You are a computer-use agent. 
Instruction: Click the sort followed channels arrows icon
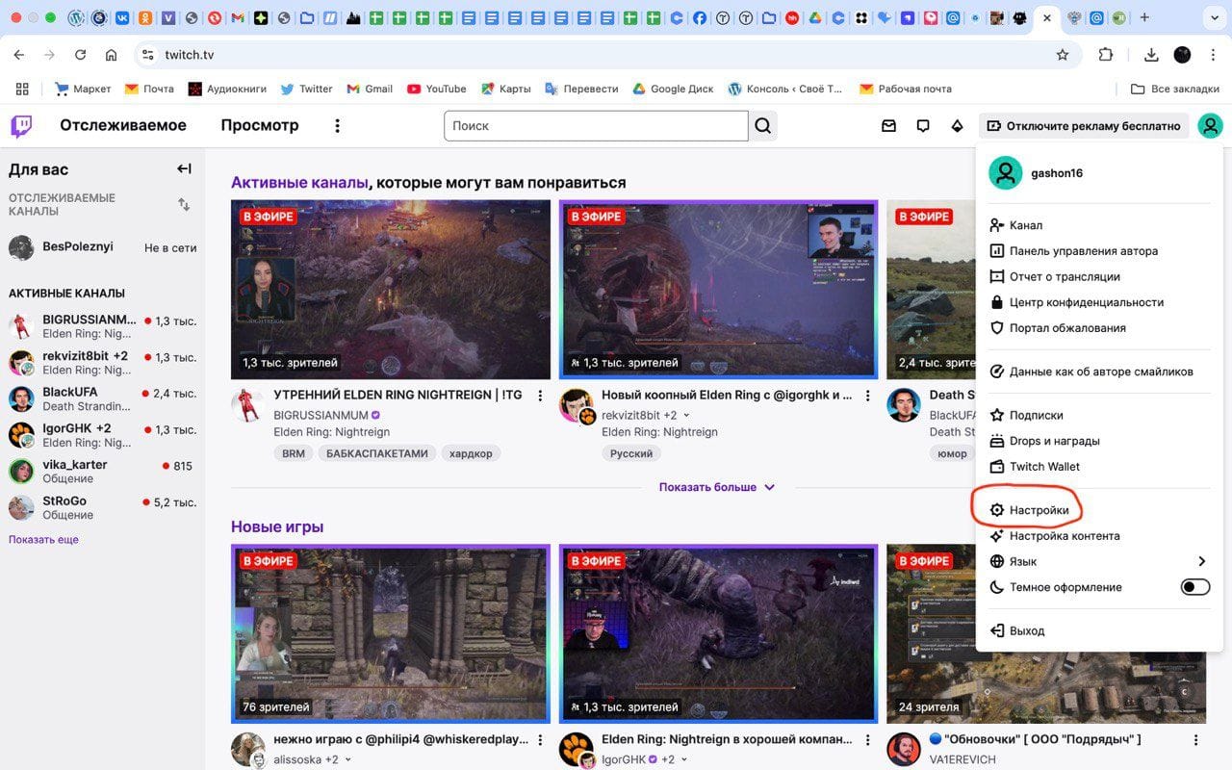pos(184,204)
